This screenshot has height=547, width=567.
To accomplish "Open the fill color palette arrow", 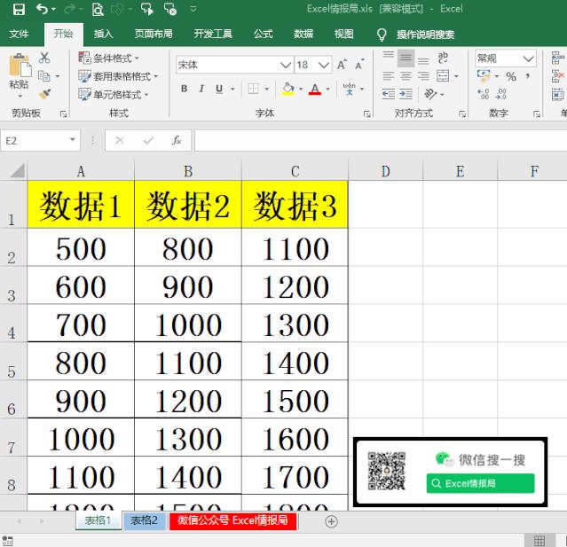I will pyautogui.click(x=301, y=89).
